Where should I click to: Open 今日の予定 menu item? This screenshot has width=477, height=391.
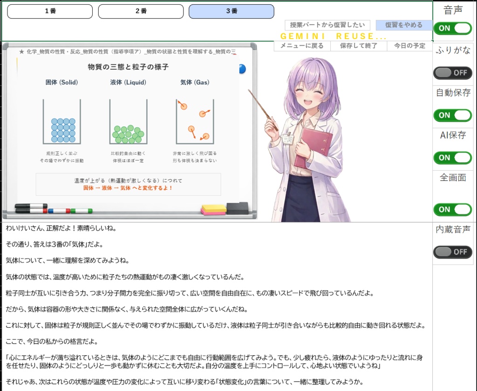(x=409, y=46)
